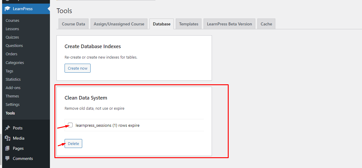This screenshot has width=362, height=168.
Task: Open Lessons in the sidebar
Action: [x=12, y=29]
